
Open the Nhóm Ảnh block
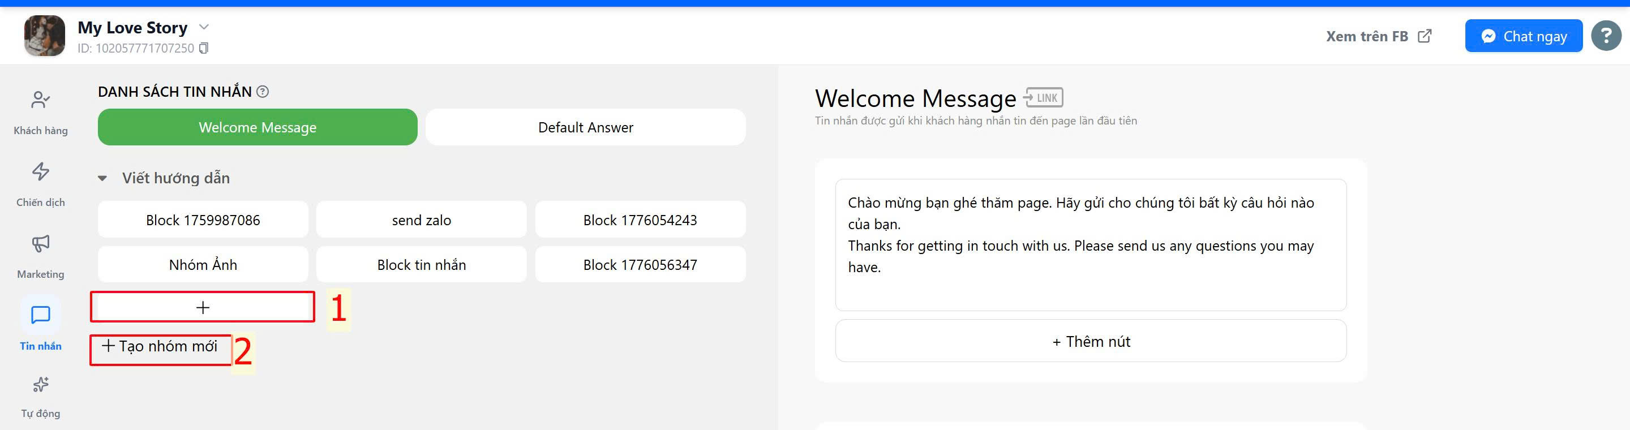203,264
